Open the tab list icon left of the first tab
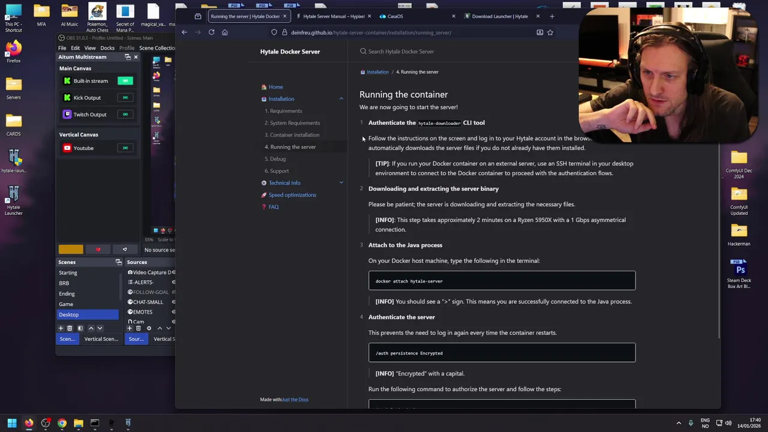The image size is (768, 432). click(198, 16)
